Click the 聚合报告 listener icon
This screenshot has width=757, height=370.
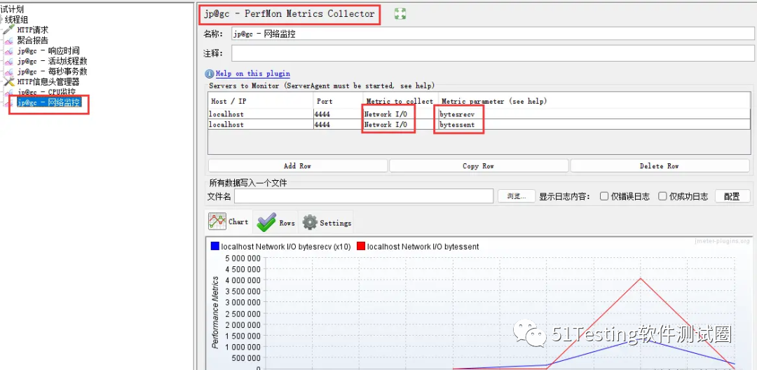click(x=8, y=41)
